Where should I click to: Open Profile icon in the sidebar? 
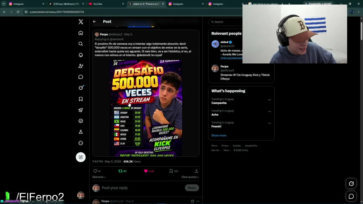pyautogui.click(x=81, y=132)
